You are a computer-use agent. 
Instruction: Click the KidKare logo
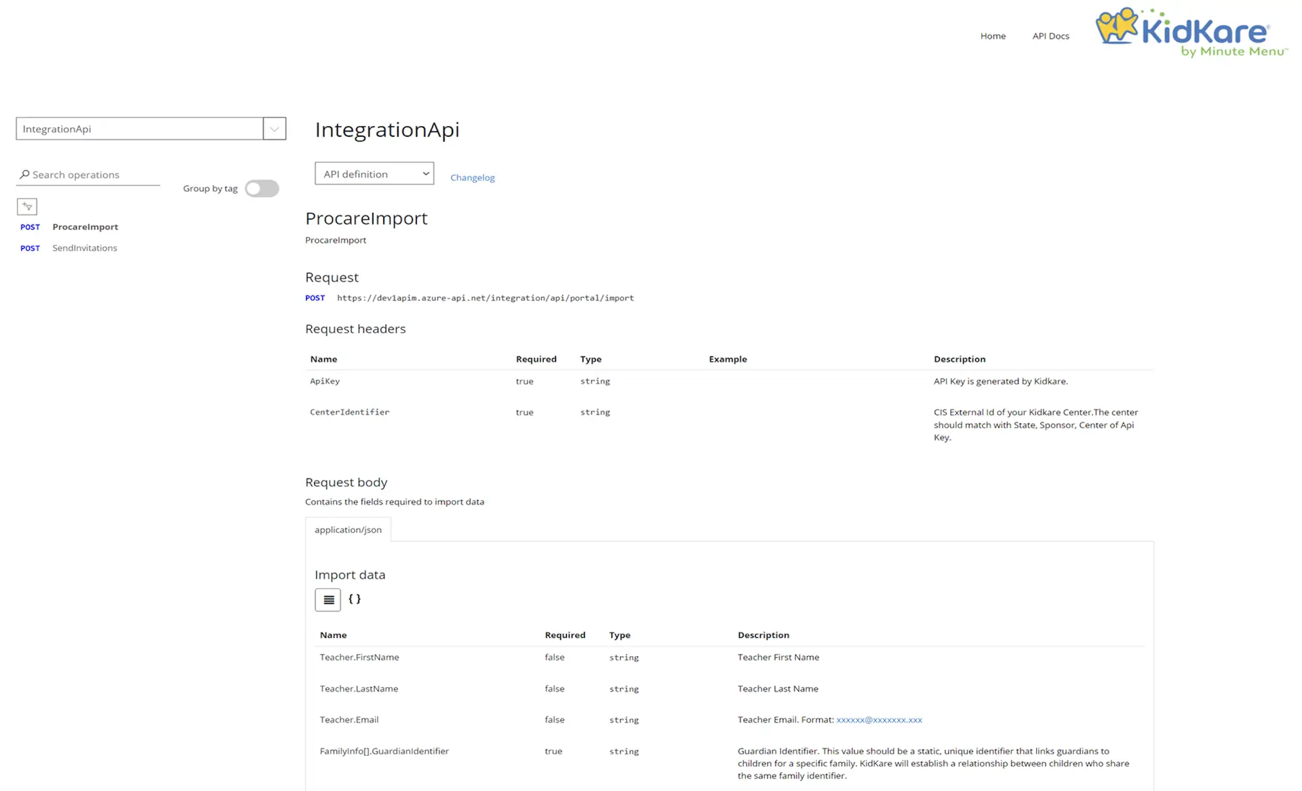click(1191, 33)
